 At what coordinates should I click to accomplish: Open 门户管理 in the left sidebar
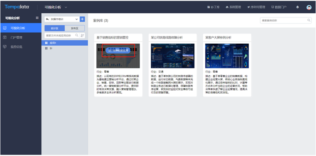17,37
